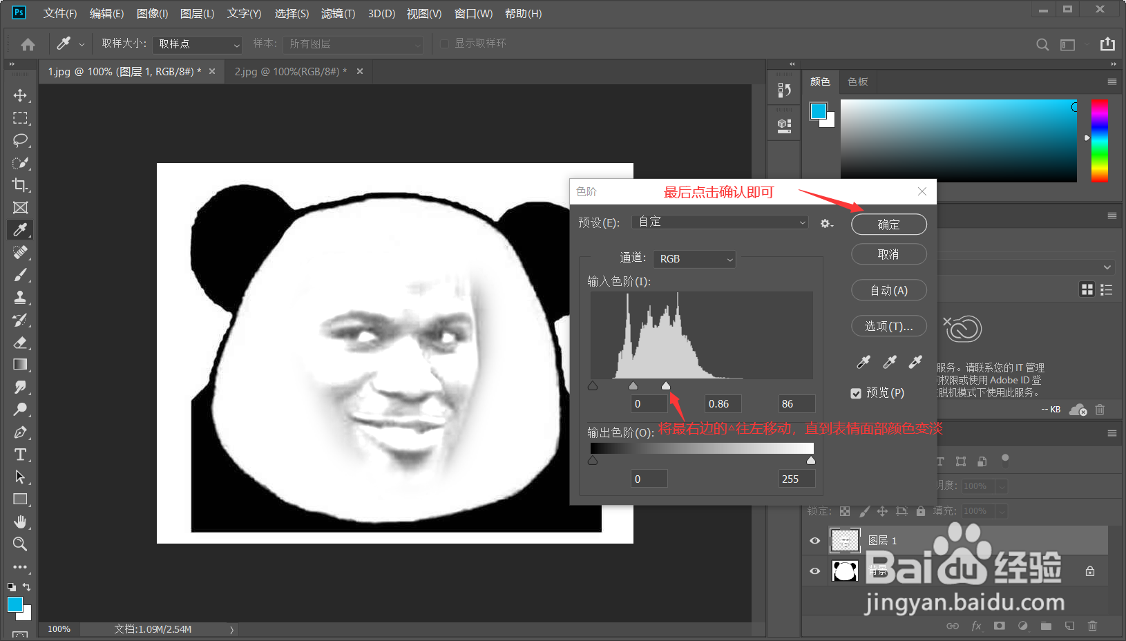
Task: Click the share icon at top right
Action: point(1107,44)
